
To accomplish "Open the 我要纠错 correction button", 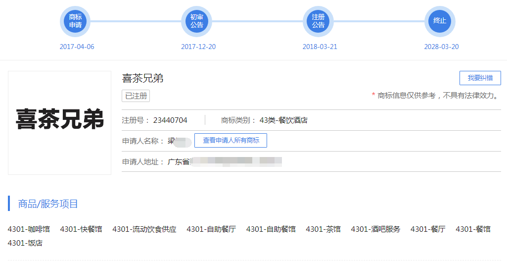I will 480,78.
